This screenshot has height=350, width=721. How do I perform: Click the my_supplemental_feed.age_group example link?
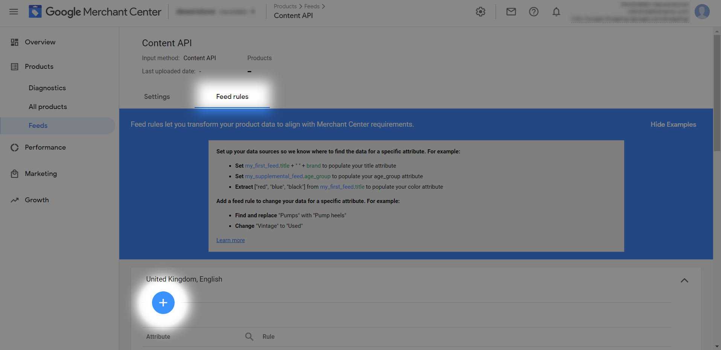[x=288, y=176]
